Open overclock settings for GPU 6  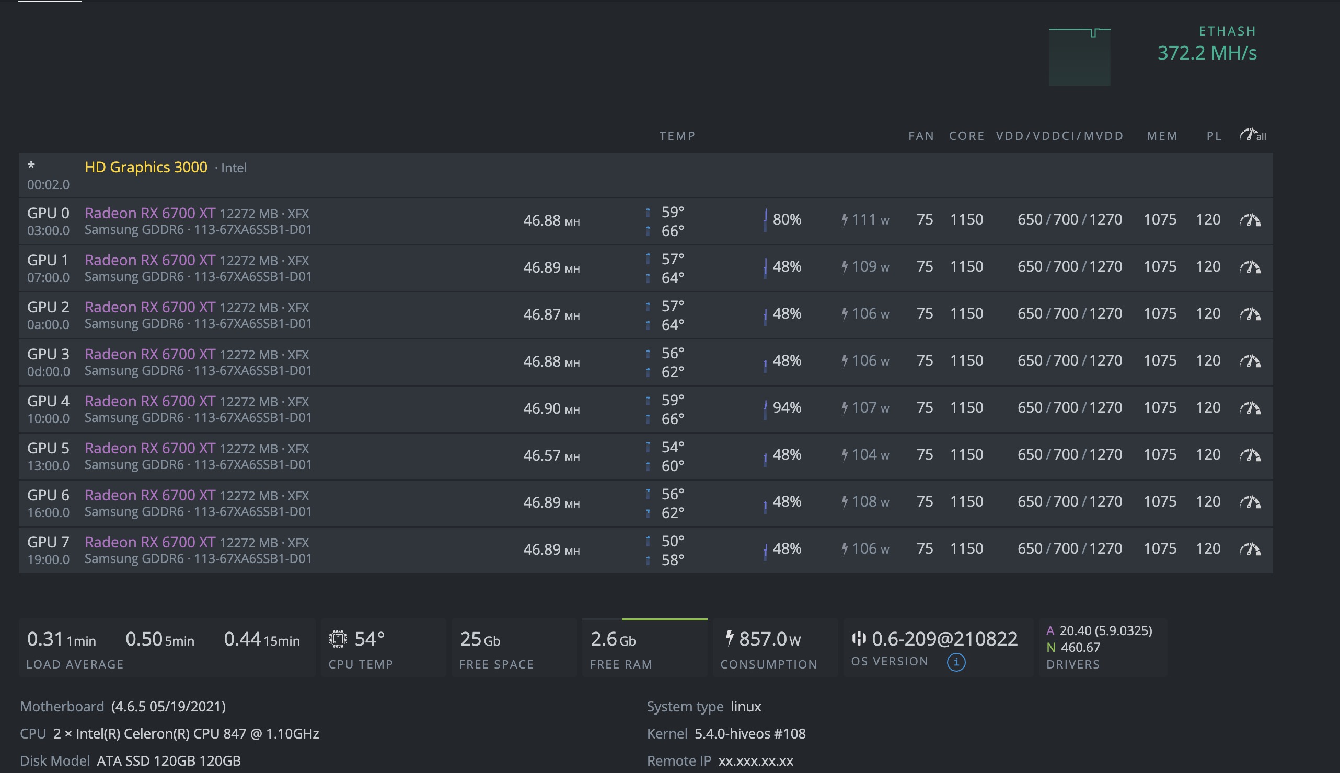1250,502
